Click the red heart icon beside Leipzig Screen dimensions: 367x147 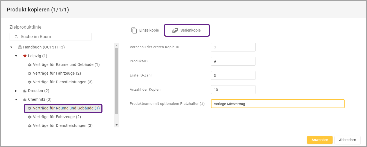coord(25,56)
